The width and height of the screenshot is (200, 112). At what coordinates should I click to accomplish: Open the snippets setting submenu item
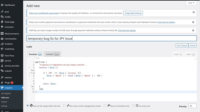4,106
